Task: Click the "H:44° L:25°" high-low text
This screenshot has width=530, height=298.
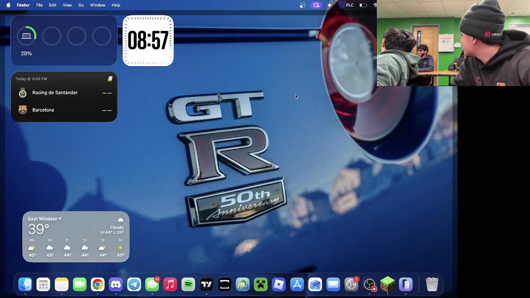Action: point(112,233)
